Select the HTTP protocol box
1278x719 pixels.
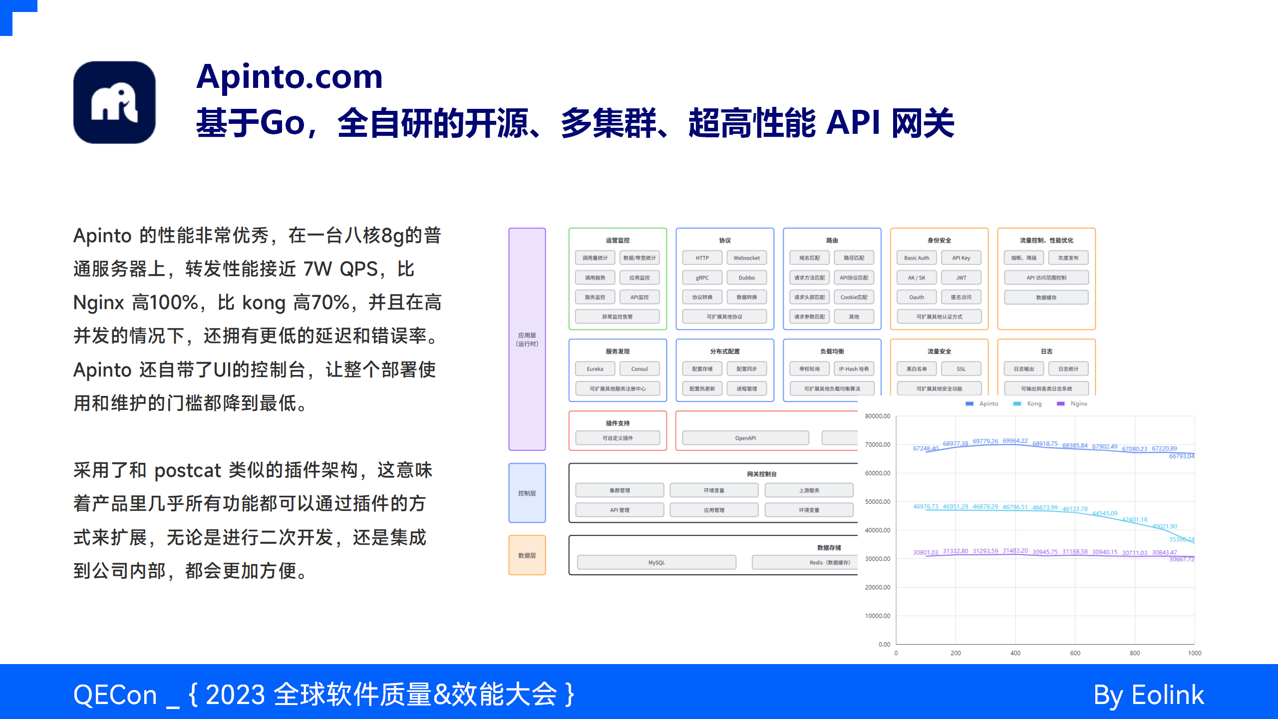702,258
